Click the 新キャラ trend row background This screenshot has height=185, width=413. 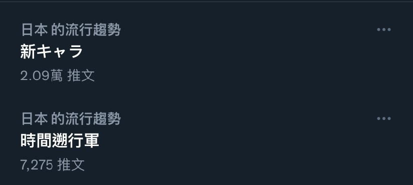coord(207,52)
